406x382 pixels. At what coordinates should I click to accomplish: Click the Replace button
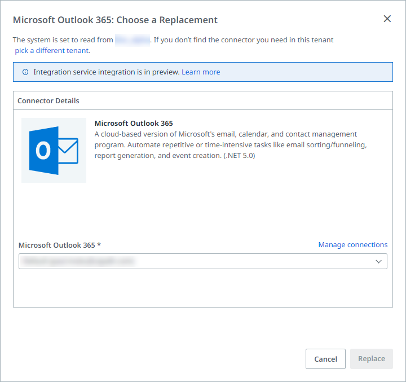(x=372, y=359)
